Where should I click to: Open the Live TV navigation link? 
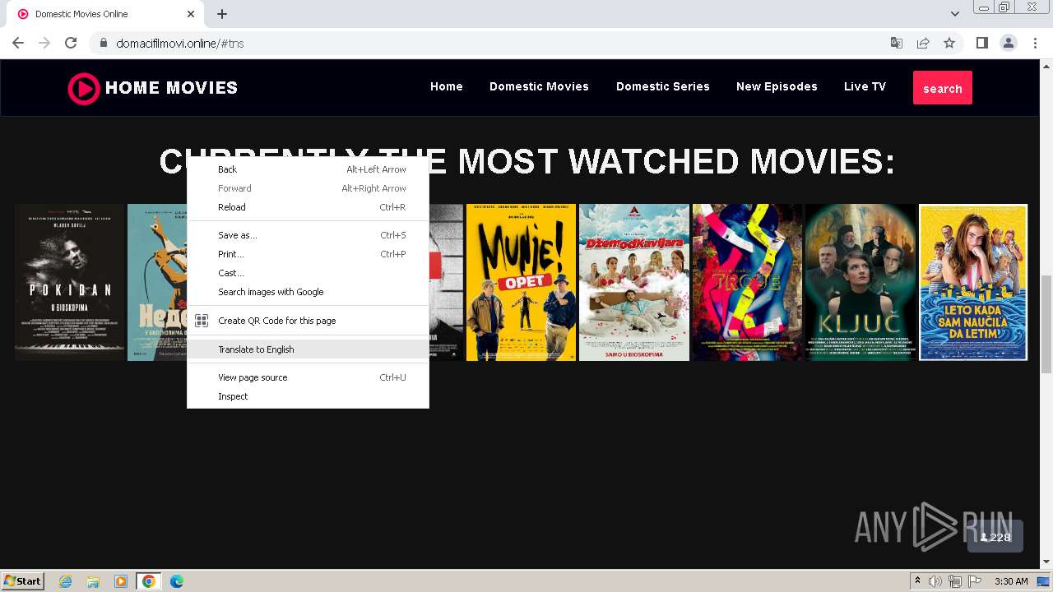click(865, 86)
